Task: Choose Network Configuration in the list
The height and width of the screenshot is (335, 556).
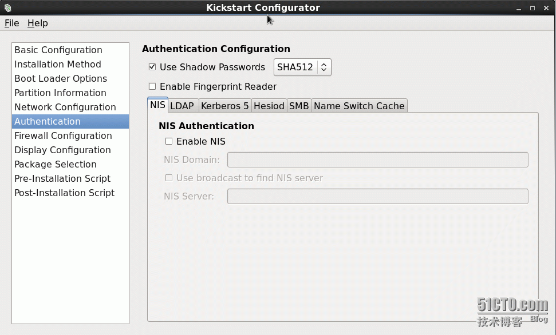Action: pyautogui.click(x=70, y=107)
